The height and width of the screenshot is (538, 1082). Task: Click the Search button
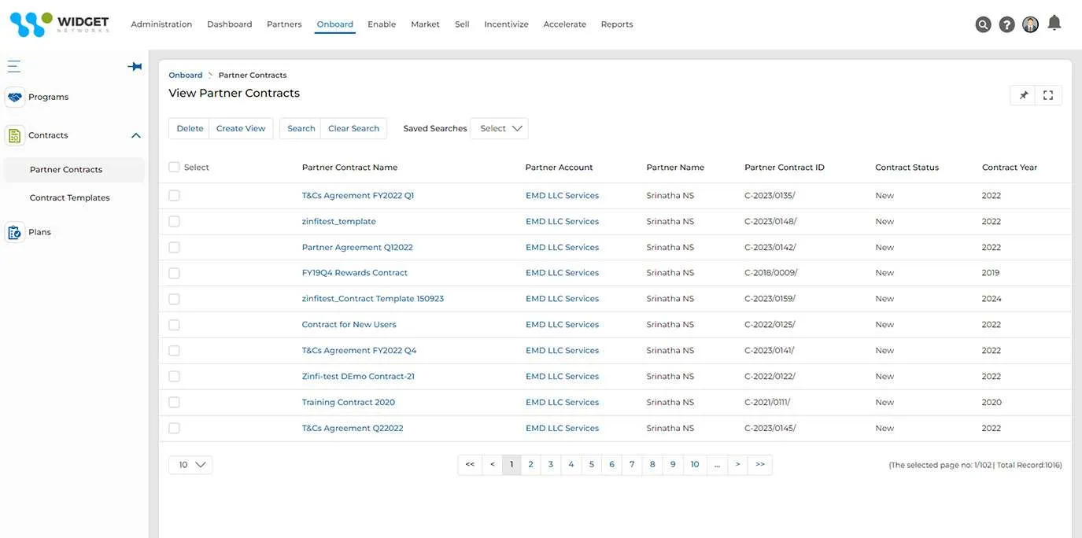tap(301, 128)
